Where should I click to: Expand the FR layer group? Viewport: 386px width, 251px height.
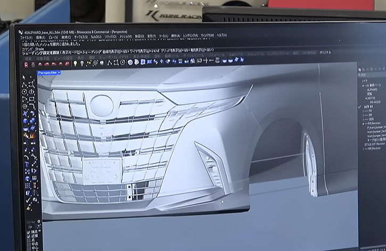point(363,111)
